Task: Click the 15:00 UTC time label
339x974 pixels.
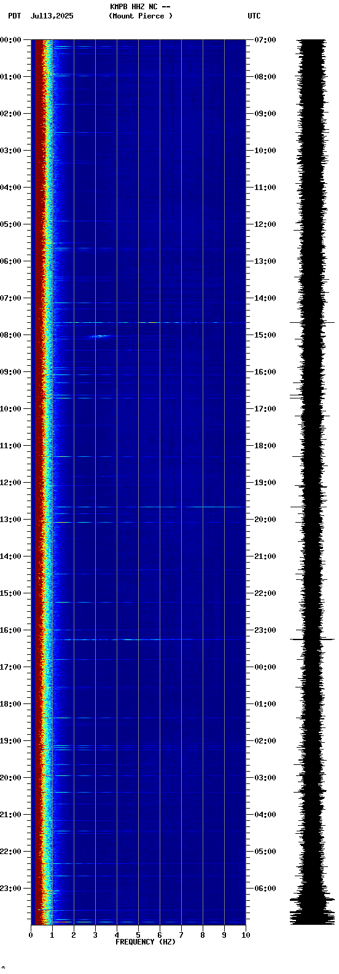Action: click(x=265, y=335)
